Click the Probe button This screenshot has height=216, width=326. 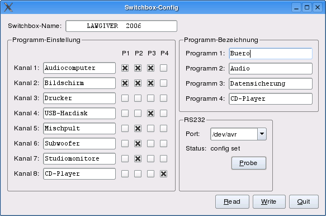point(249,163)
